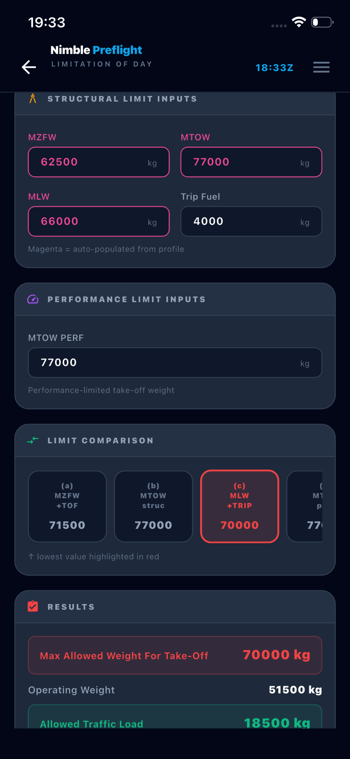Screen dimensions: 350x759
Task: Tap the Max Allowed Weight For Take-Off row
Action: click(175, 655)
